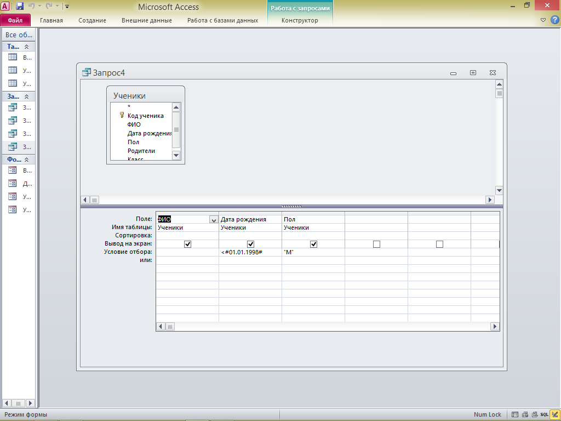Click the 'Пол' field cell in the grid
Viewport: 561px width, 421px height.
tap(313, 219)
